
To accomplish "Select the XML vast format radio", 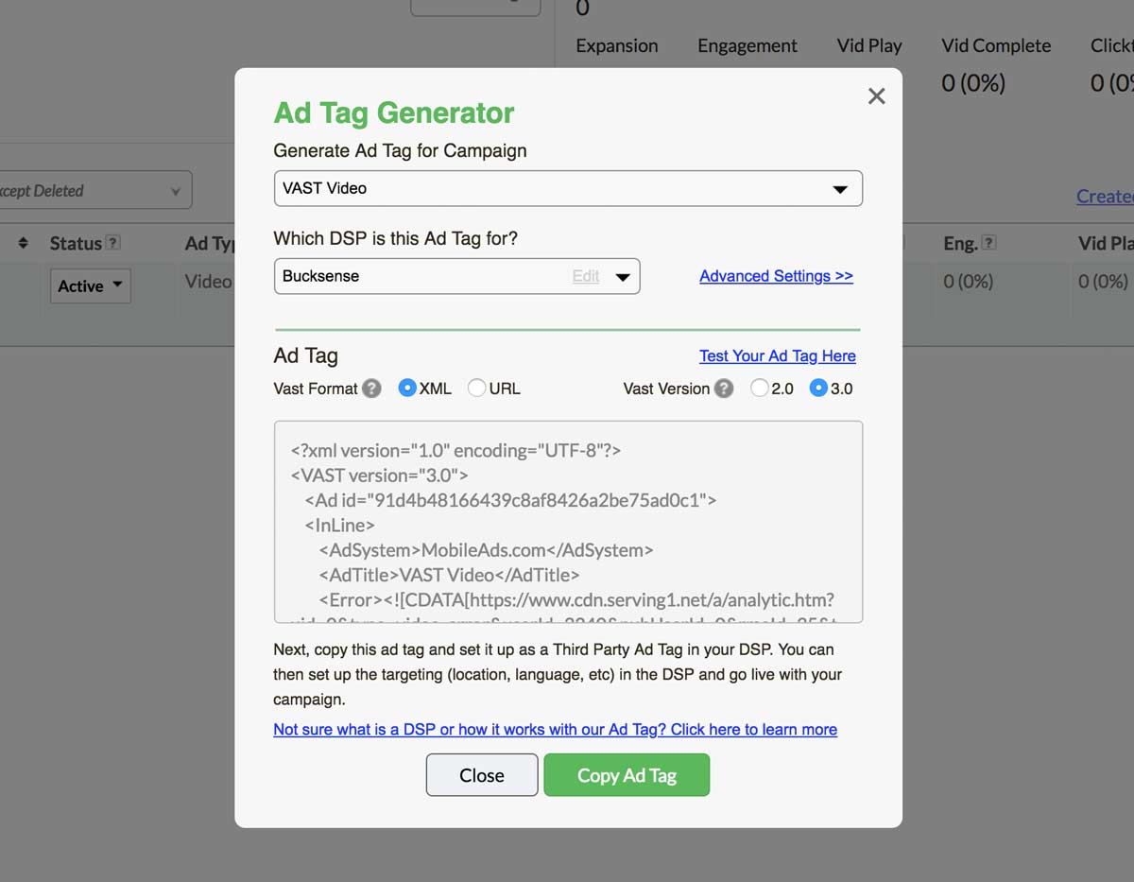I will tap(407, 389).
